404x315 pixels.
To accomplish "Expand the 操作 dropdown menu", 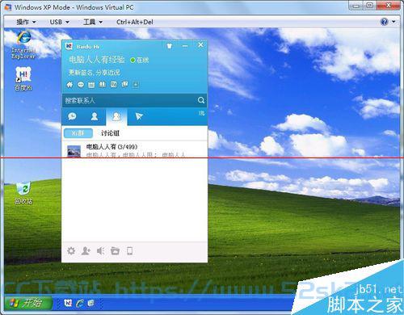I will pos(26,22).
